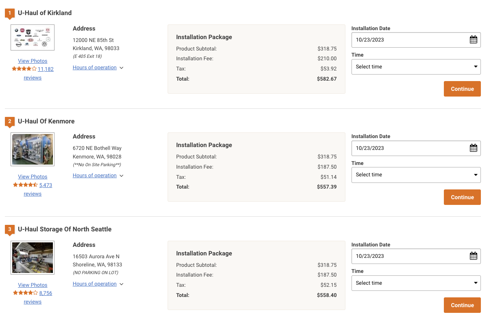Click Shoreline, WA, 98133 text
The height and width of the screenshot is (321, 500).
(x=97, y=265)
